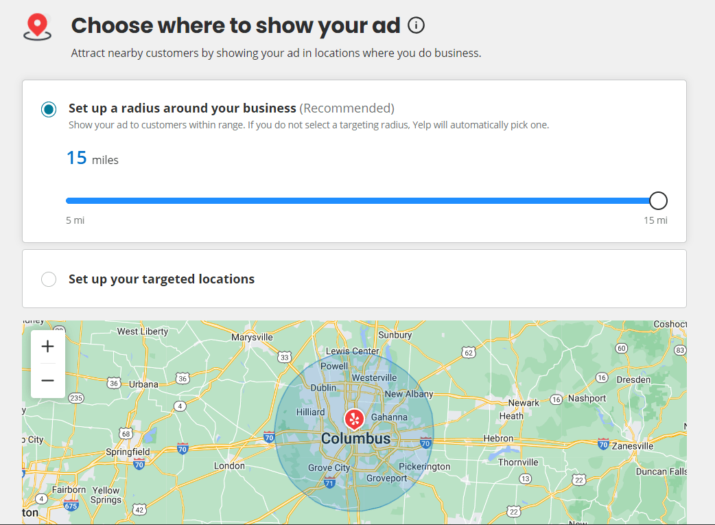Screen dimensions: 715x525
Task: Select 'Set up a radius' radio button
Action: 49,110
